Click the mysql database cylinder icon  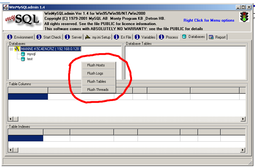(23, 54)
